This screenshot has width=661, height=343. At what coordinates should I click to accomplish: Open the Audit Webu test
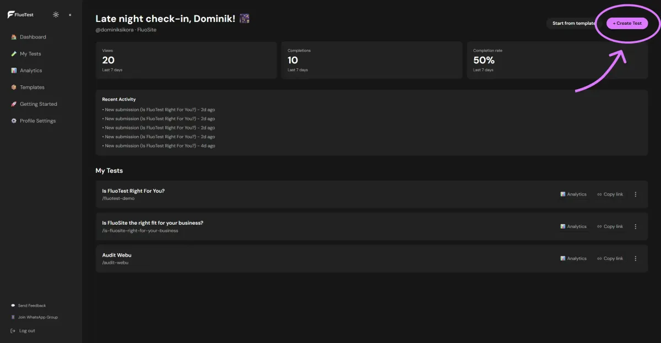pos(117,255)
